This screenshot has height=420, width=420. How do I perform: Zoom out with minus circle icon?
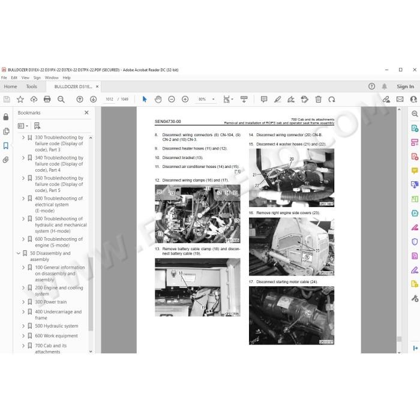click(172, 100)
